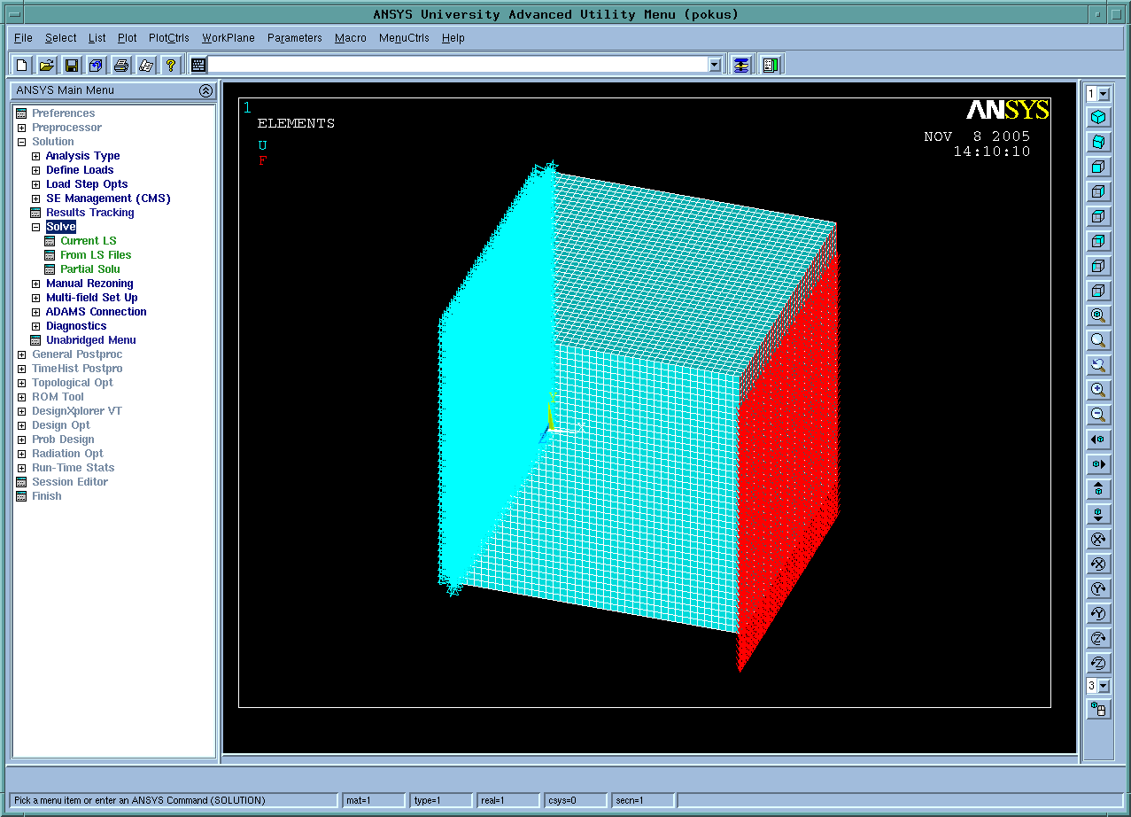Image resolution: width=1131 pixels, height=817 pixels.
Task: Switch to Oblique View
Action: 1098,142
